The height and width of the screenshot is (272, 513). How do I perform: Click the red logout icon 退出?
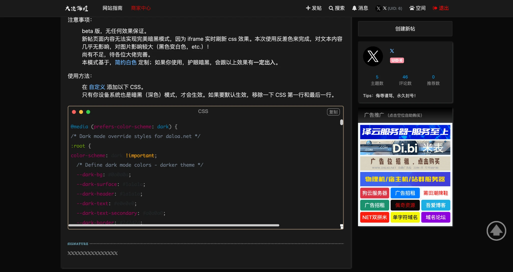441,8
